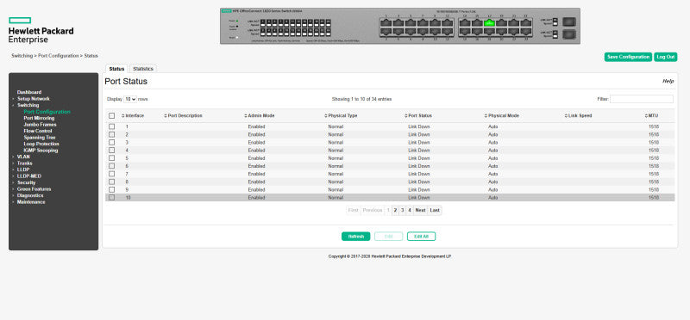Image resolution: width=690 pixels, height=320 pixels.
Task: Open IGMP Snooping in the sidebar
Action: click(x=41, y=151)
